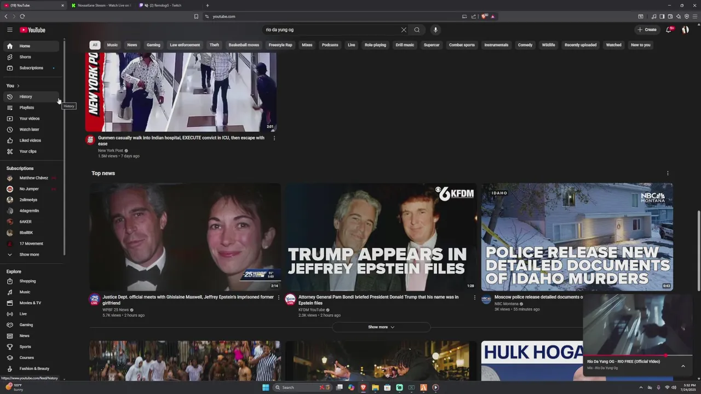Viewport: 701px width, 394px height.
Task: Open Subscriptions in the sidebar
Action: pyautogui.click(x=31, y=68)
